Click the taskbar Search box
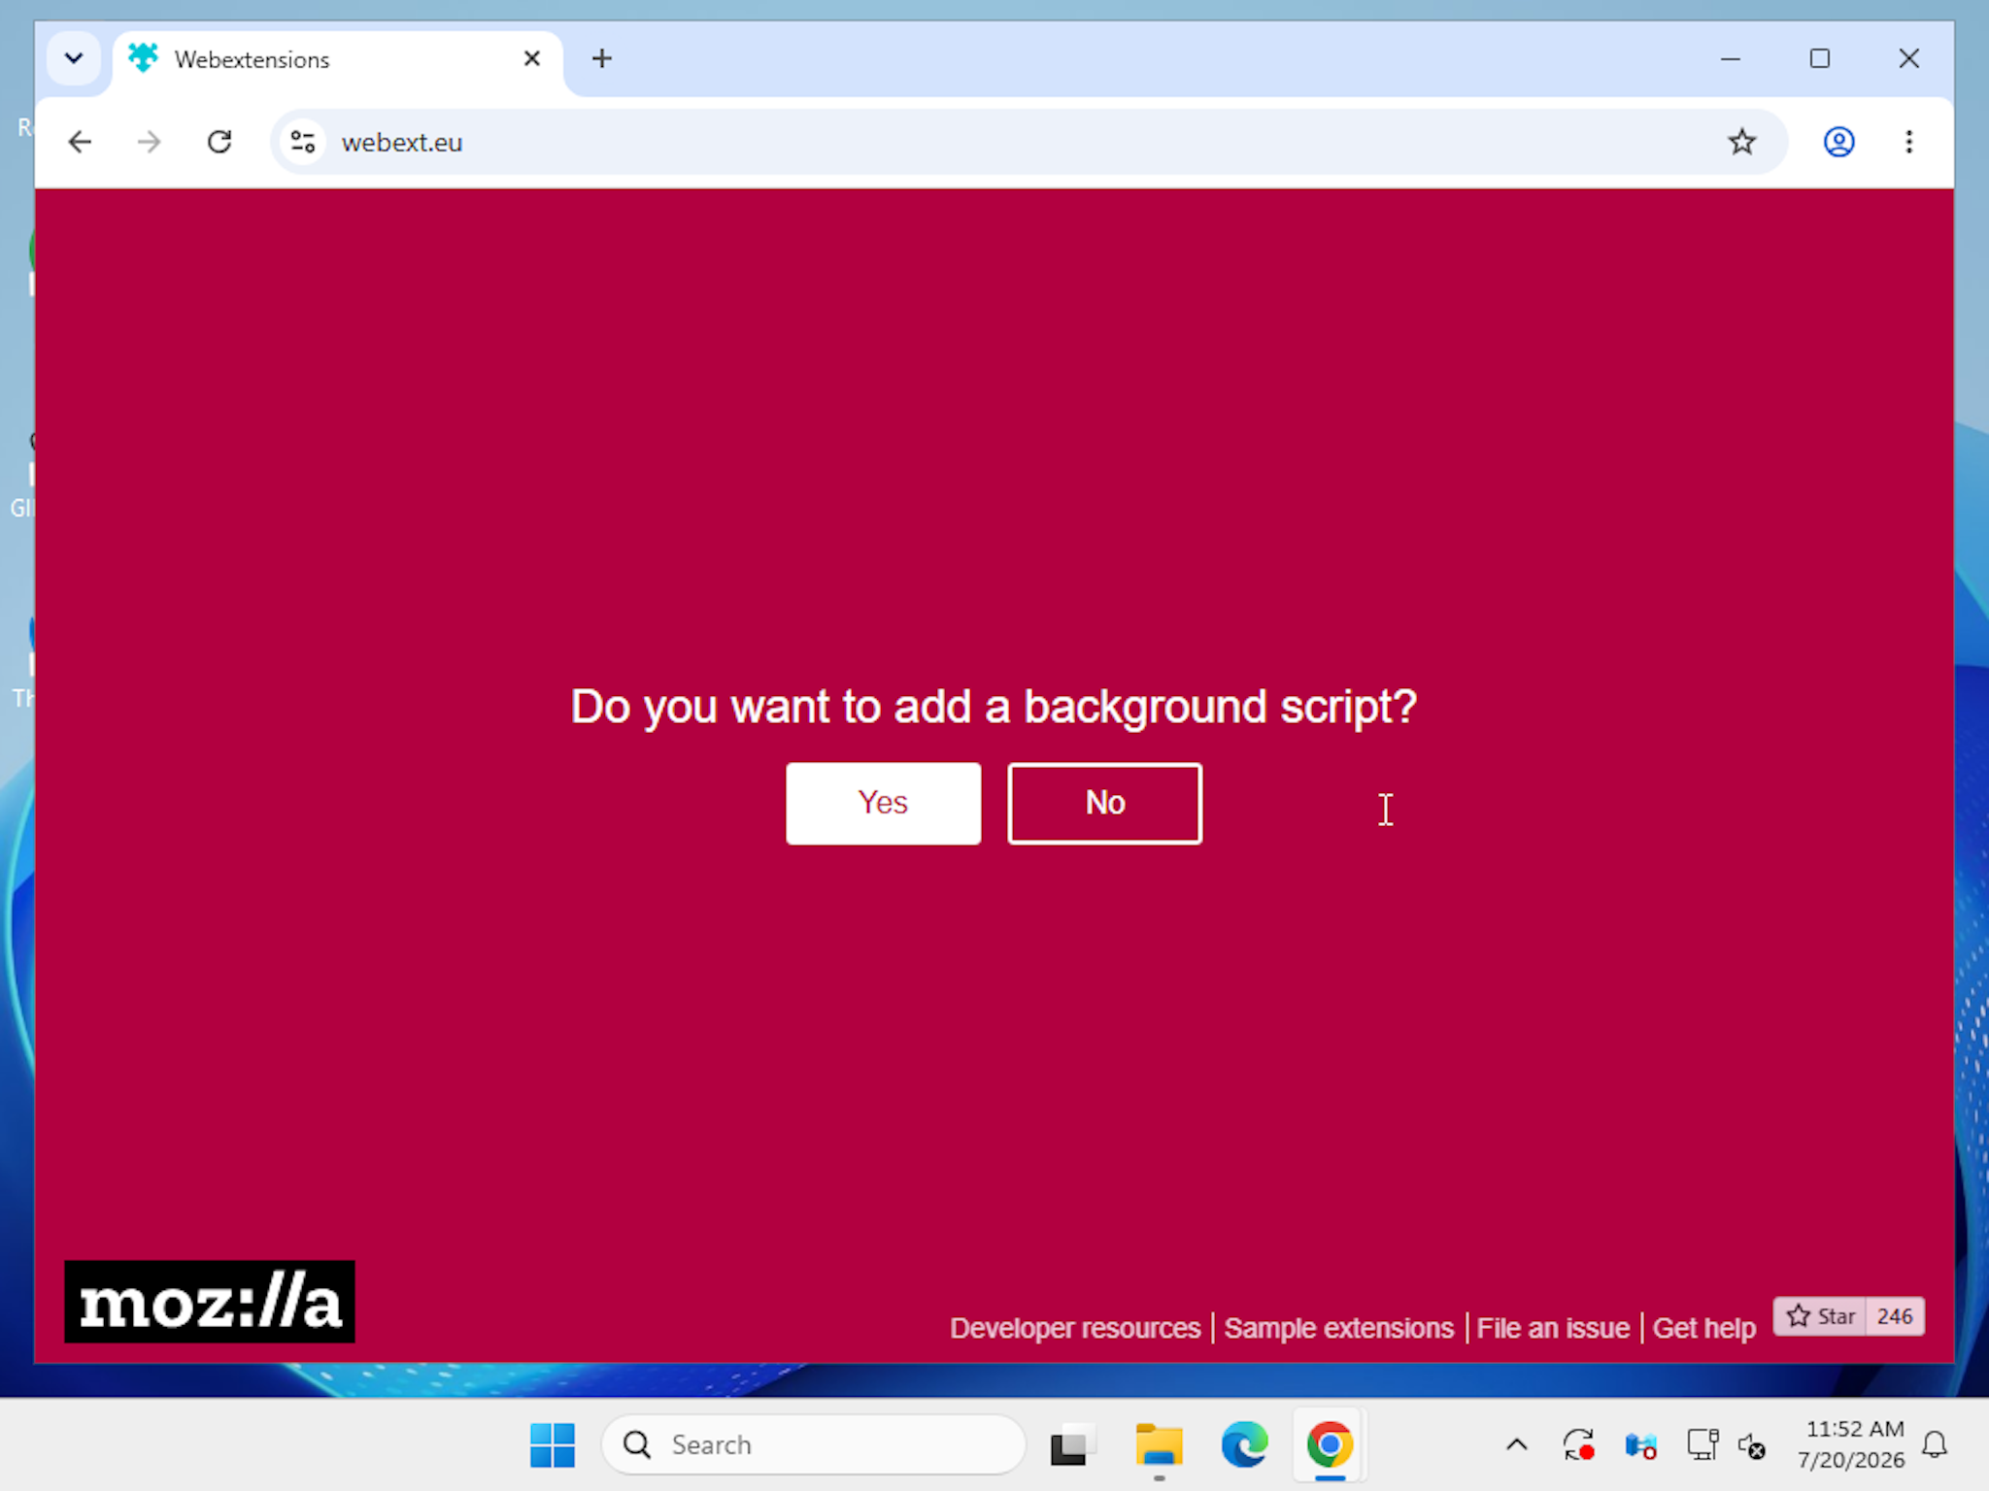The height and width of the screenshot is (1491, 1989). coord(813,1444)
